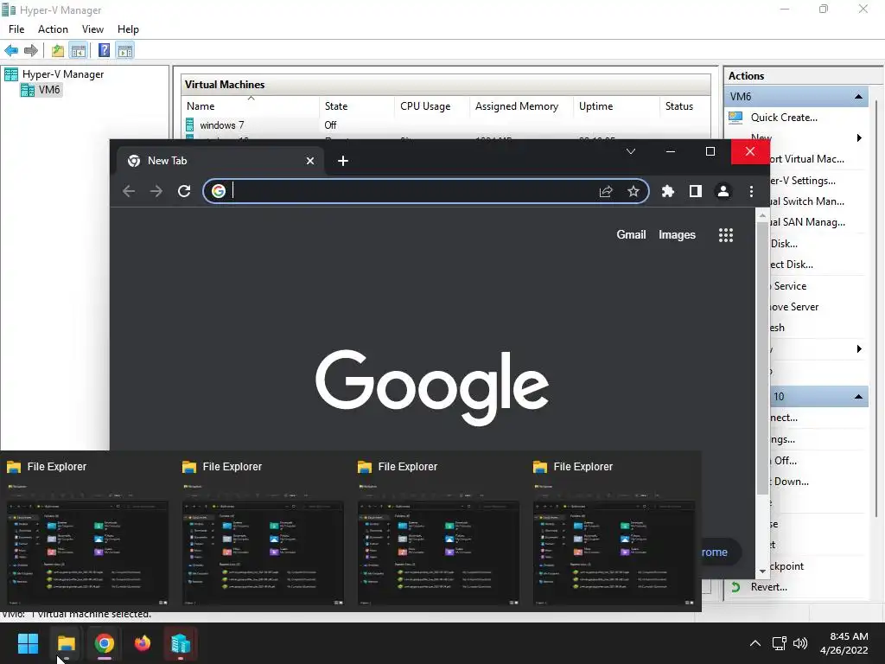
Task: Open Chrome side panel icon
Action: click(x=696, y=191)
